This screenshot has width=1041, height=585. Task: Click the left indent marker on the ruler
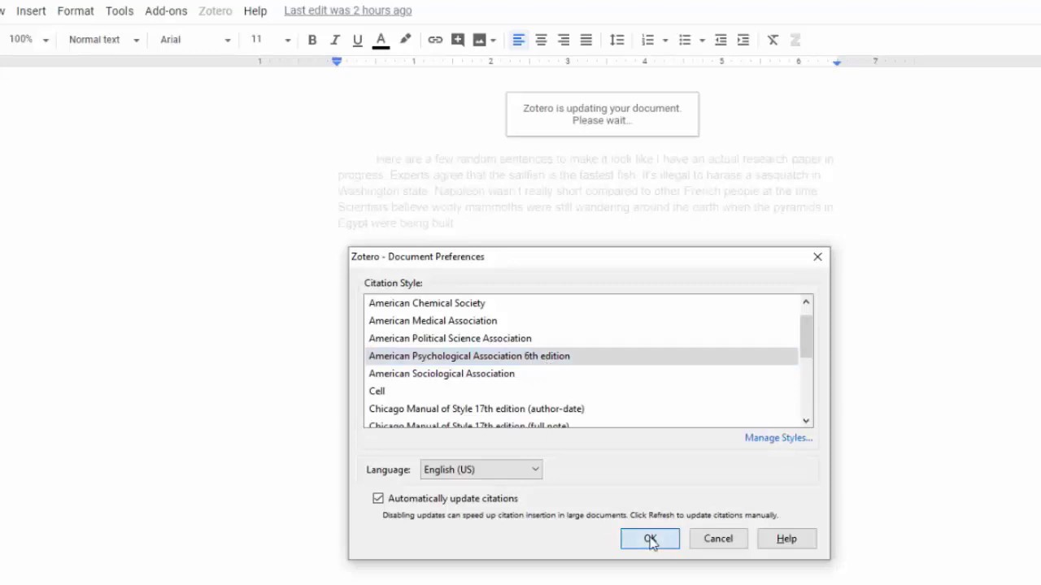point(337,62)
